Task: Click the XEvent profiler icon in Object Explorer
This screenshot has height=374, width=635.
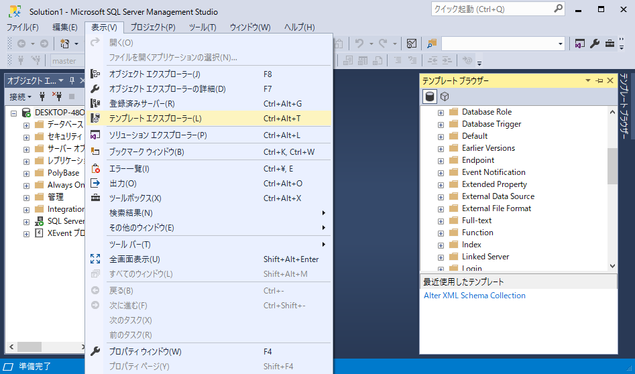Action: point(39,233)
